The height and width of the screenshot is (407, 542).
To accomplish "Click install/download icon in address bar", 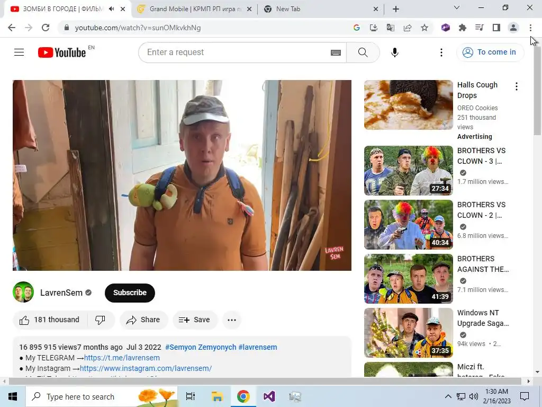I will [x=374, y=28].
